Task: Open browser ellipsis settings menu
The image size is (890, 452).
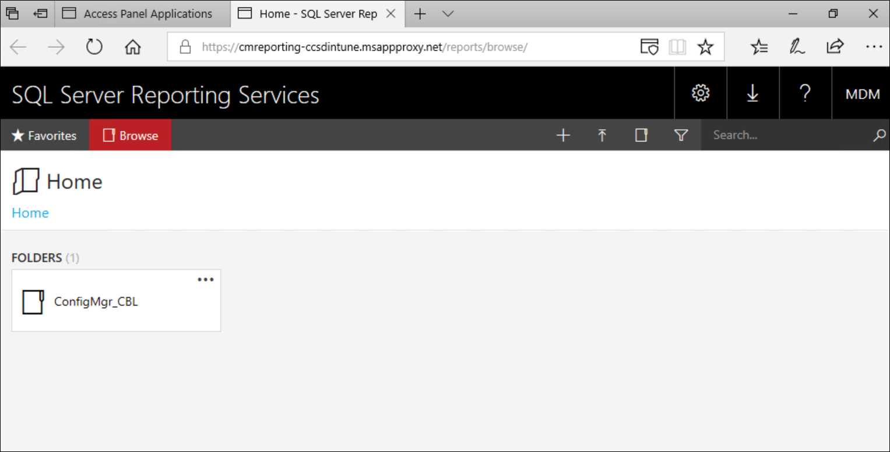Action: pos(873,47)
